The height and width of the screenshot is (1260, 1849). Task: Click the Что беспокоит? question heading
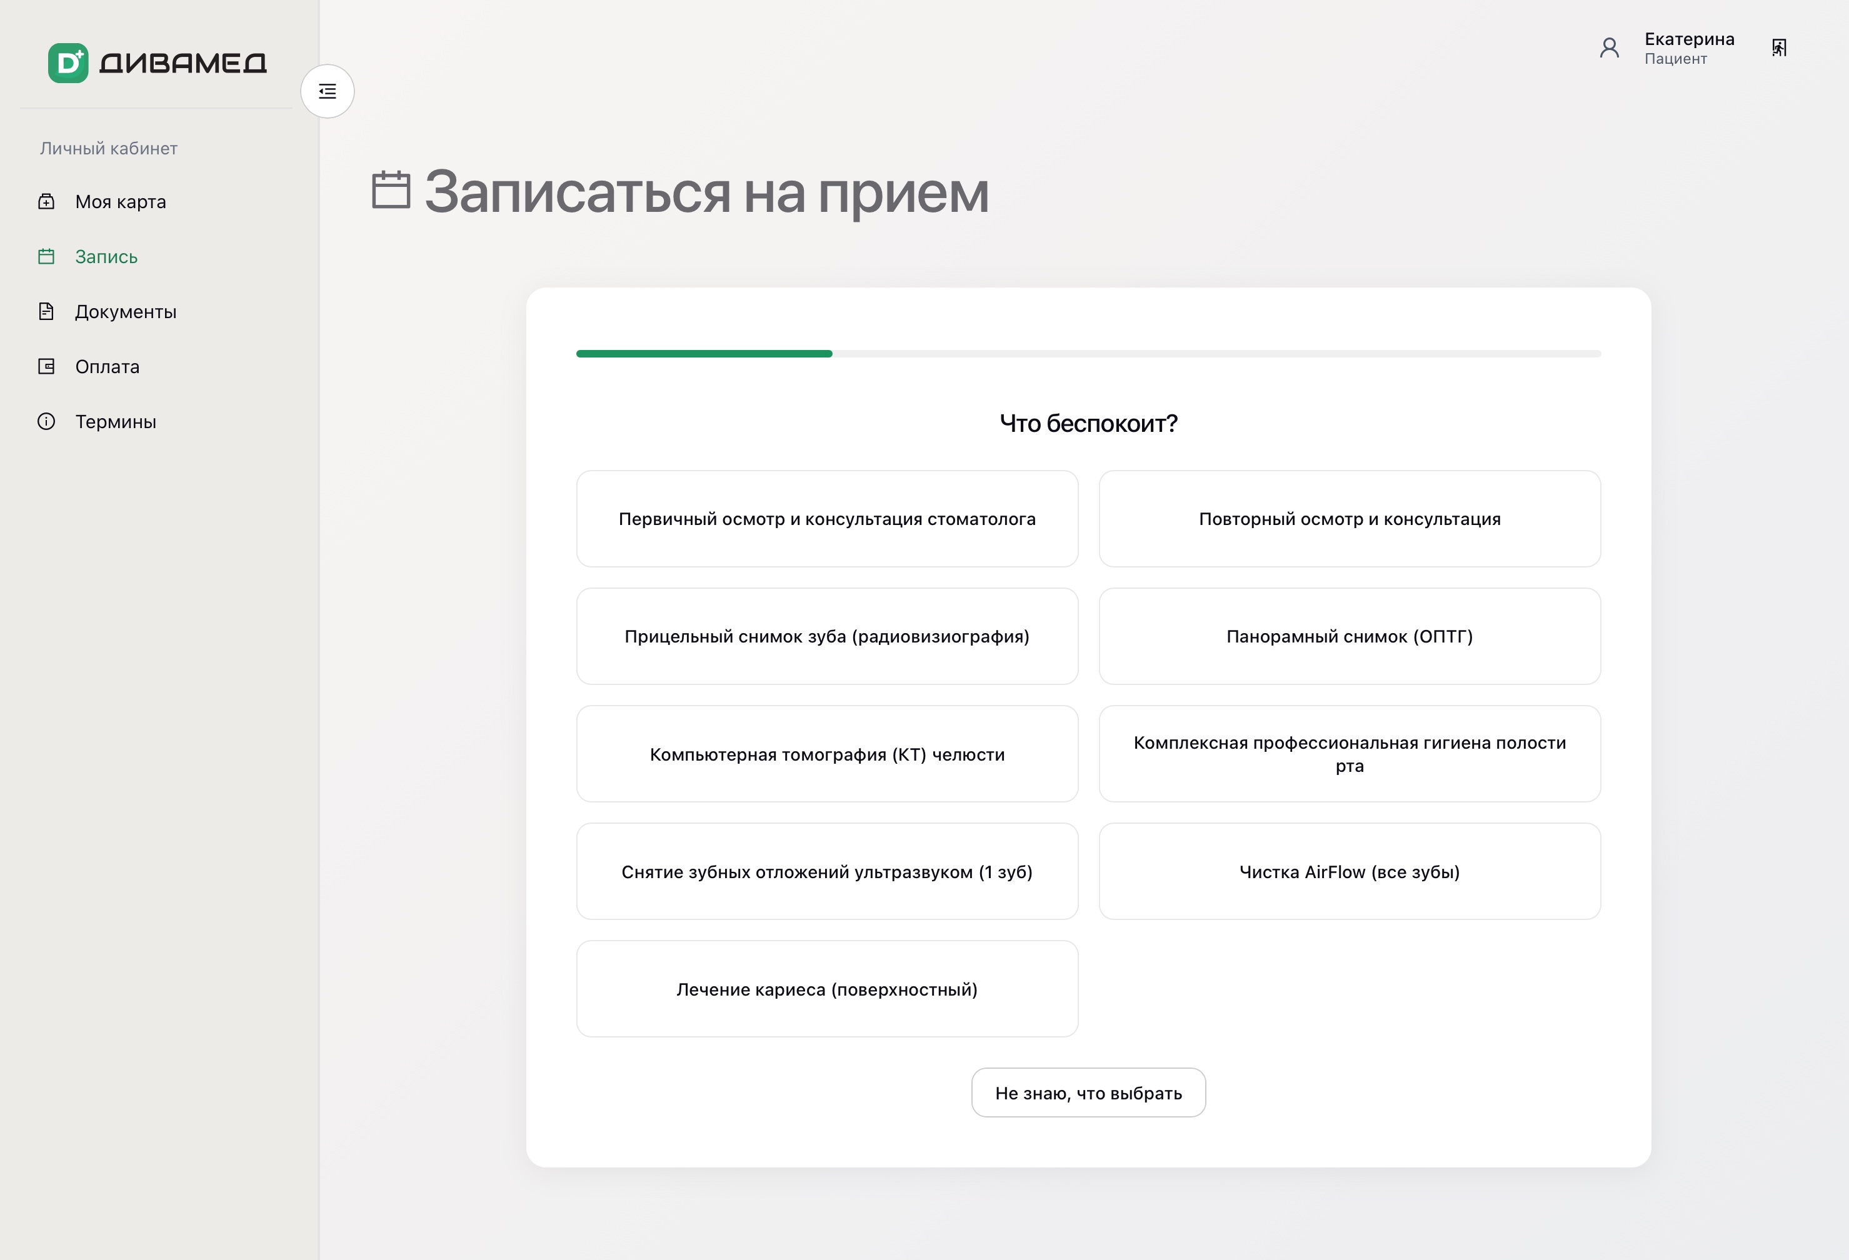(x=1088, y=423)
